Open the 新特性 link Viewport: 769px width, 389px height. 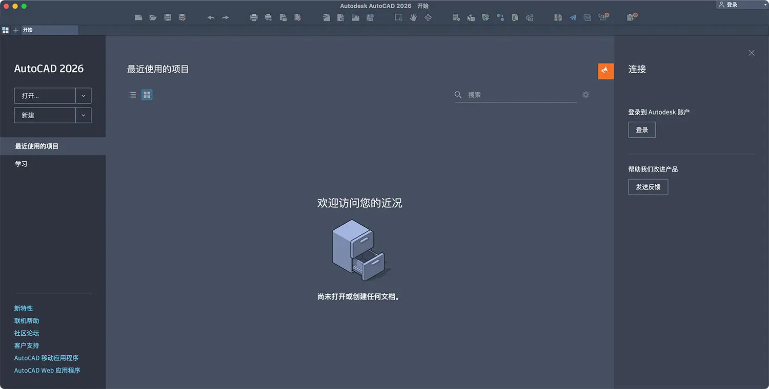tap(24, 308)
